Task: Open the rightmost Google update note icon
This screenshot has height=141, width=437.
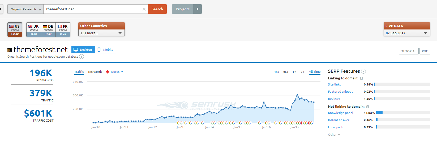Action: (311, 123)
